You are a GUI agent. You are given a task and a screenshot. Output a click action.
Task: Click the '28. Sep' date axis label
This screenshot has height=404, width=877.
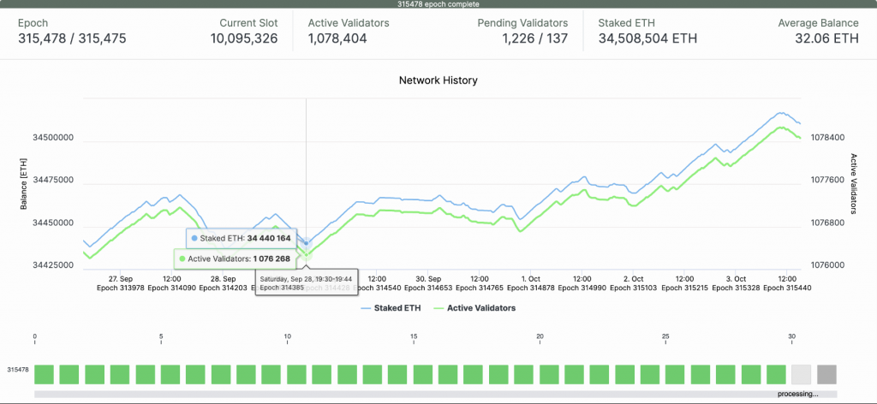coord(223,278)
